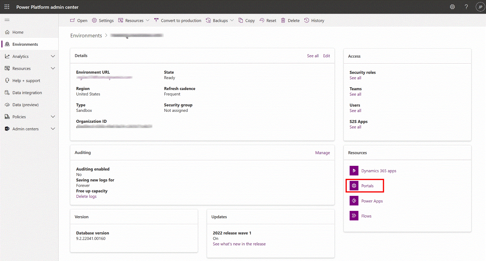
Task: Click the Copy toolbar icon
Action: 241,20
